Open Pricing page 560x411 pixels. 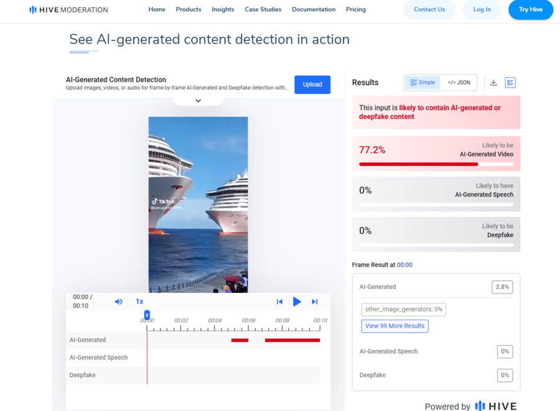(356, 9)
